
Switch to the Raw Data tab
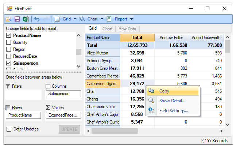pyautogui.click(x=127, y=29)
